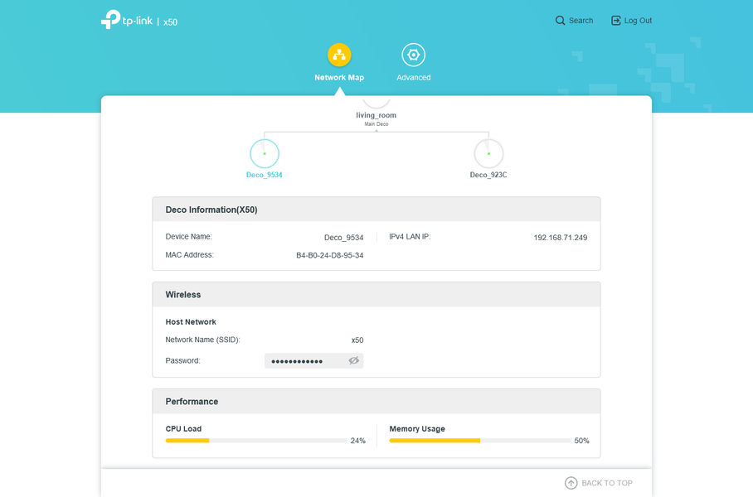The height and width of the screenshot is (497, 753).
Task: Select the Deco_923C node icon
Action: point(488,153)
